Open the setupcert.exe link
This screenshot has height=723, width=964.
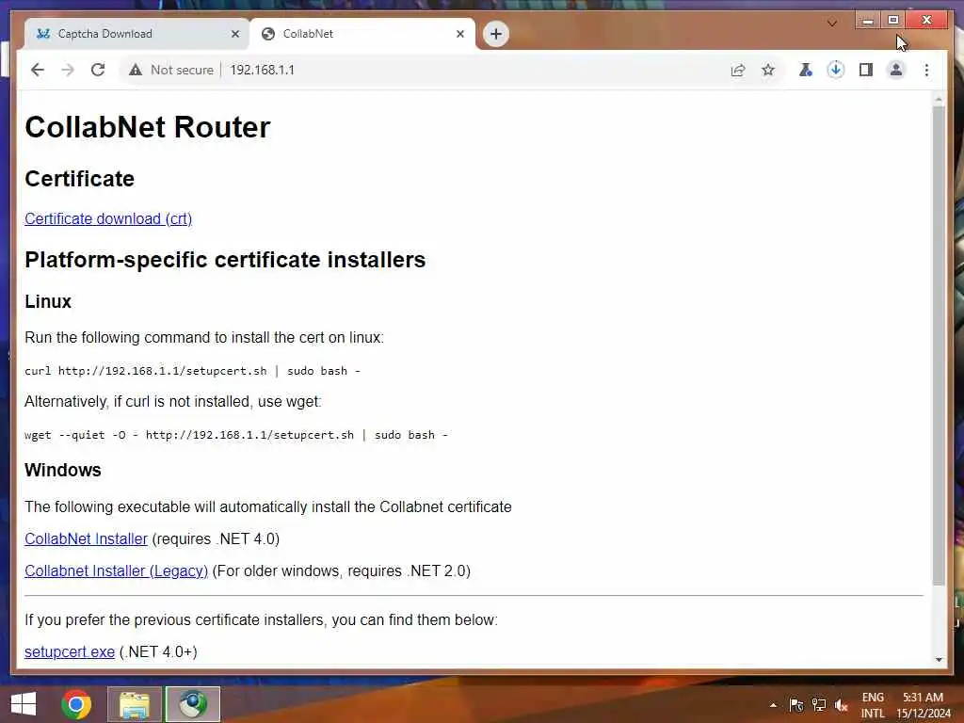click(x=70, y=651)
